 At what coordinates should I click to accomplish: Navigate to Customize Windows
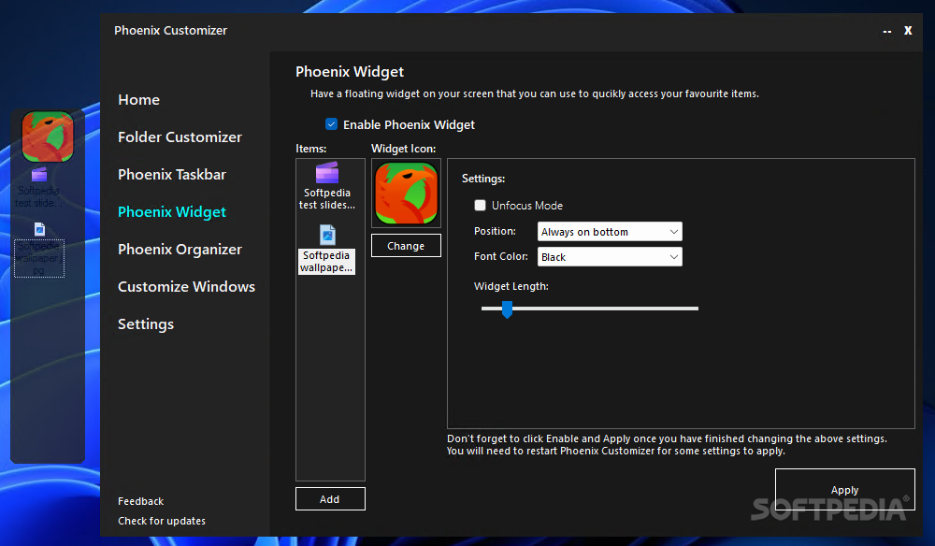pyautogui.click(x=186, y=287)
